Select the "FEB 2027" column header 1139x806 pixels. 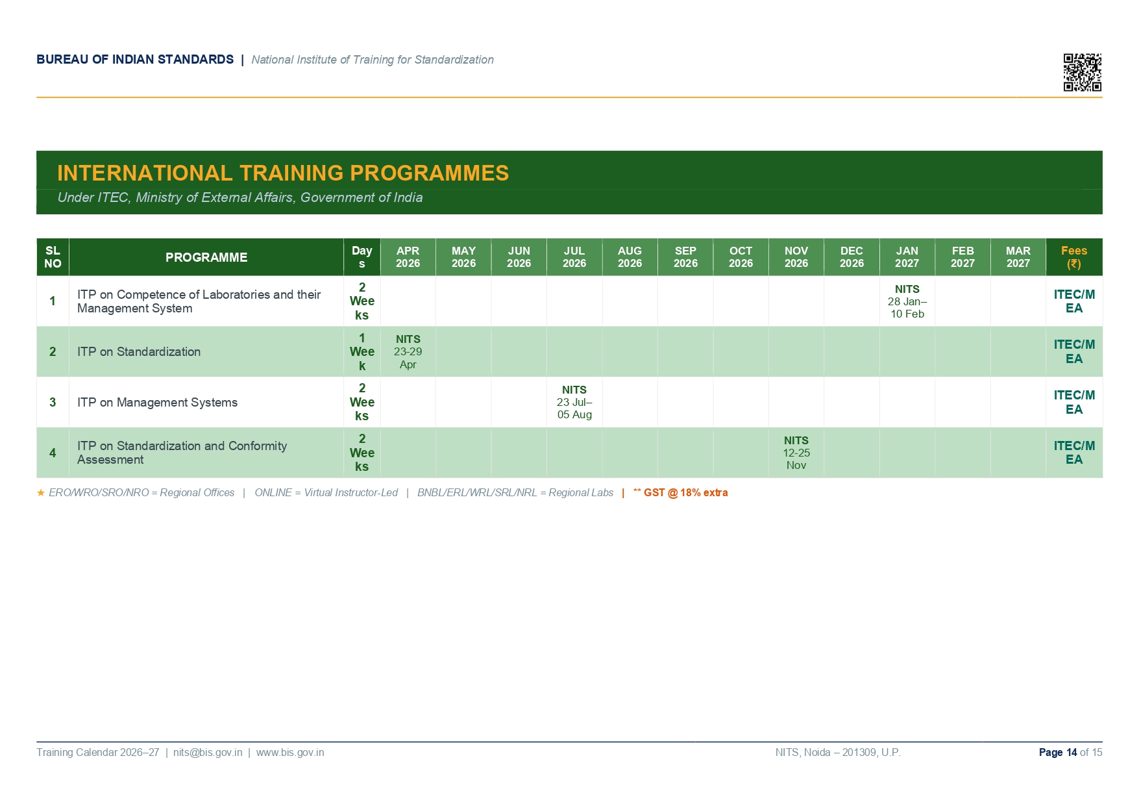963,257
